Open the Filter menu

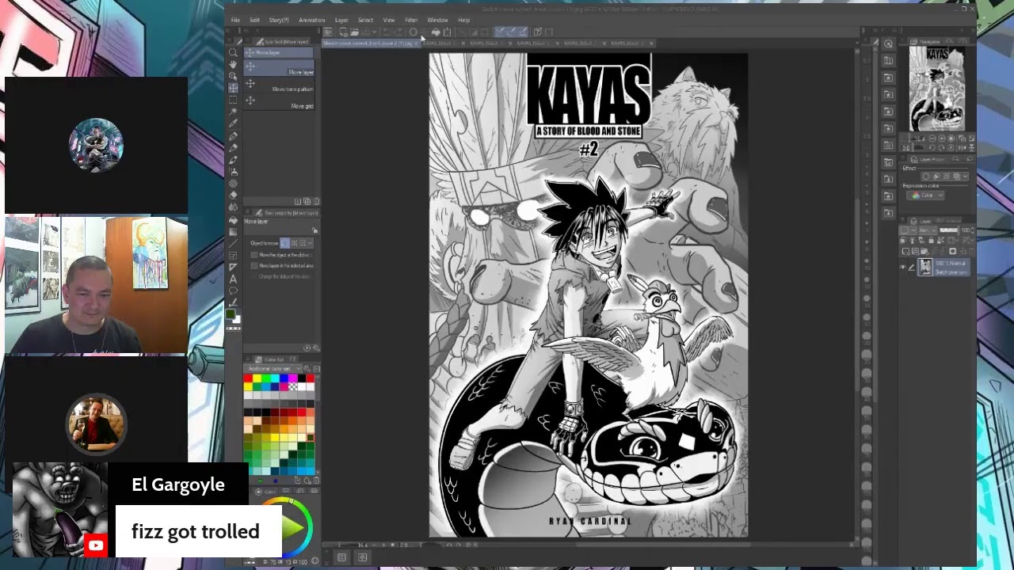coord(411,20)
